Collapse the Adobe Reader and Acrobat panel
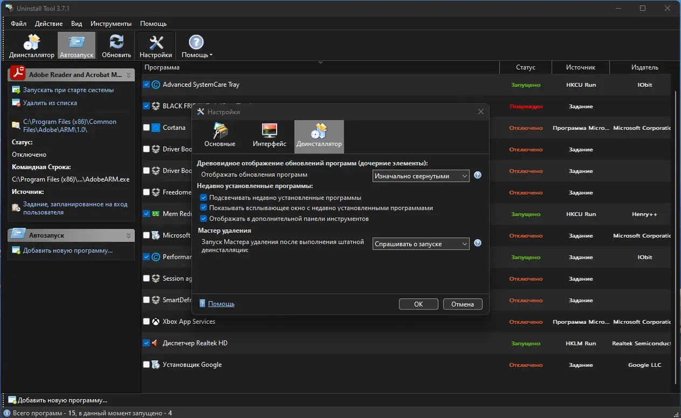Image resolution: width=681 pixels, height=418 pixels. (x=129, y=75)
